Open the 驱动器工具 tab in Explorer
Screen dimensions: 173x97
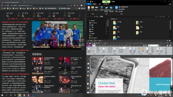(x=106, y=4)
